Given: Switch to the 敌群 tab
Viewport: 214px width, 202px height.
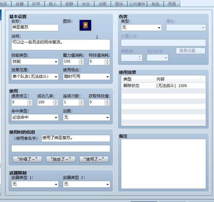Looking at the screenshot, I should tap(69, 4).
